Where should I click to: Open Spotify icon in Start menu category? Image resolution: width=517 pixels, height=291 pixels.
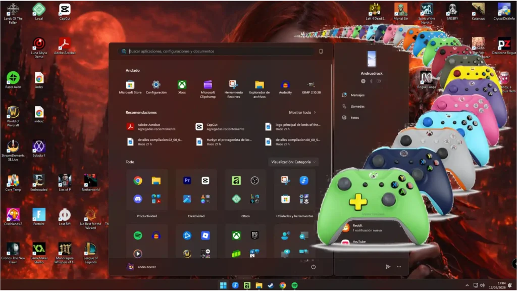pyautogui.click(x=138, y=235)
